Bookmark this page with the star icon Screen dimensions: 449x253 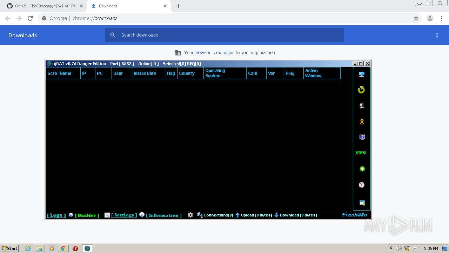pyautogui.click(x=416, y=18)
